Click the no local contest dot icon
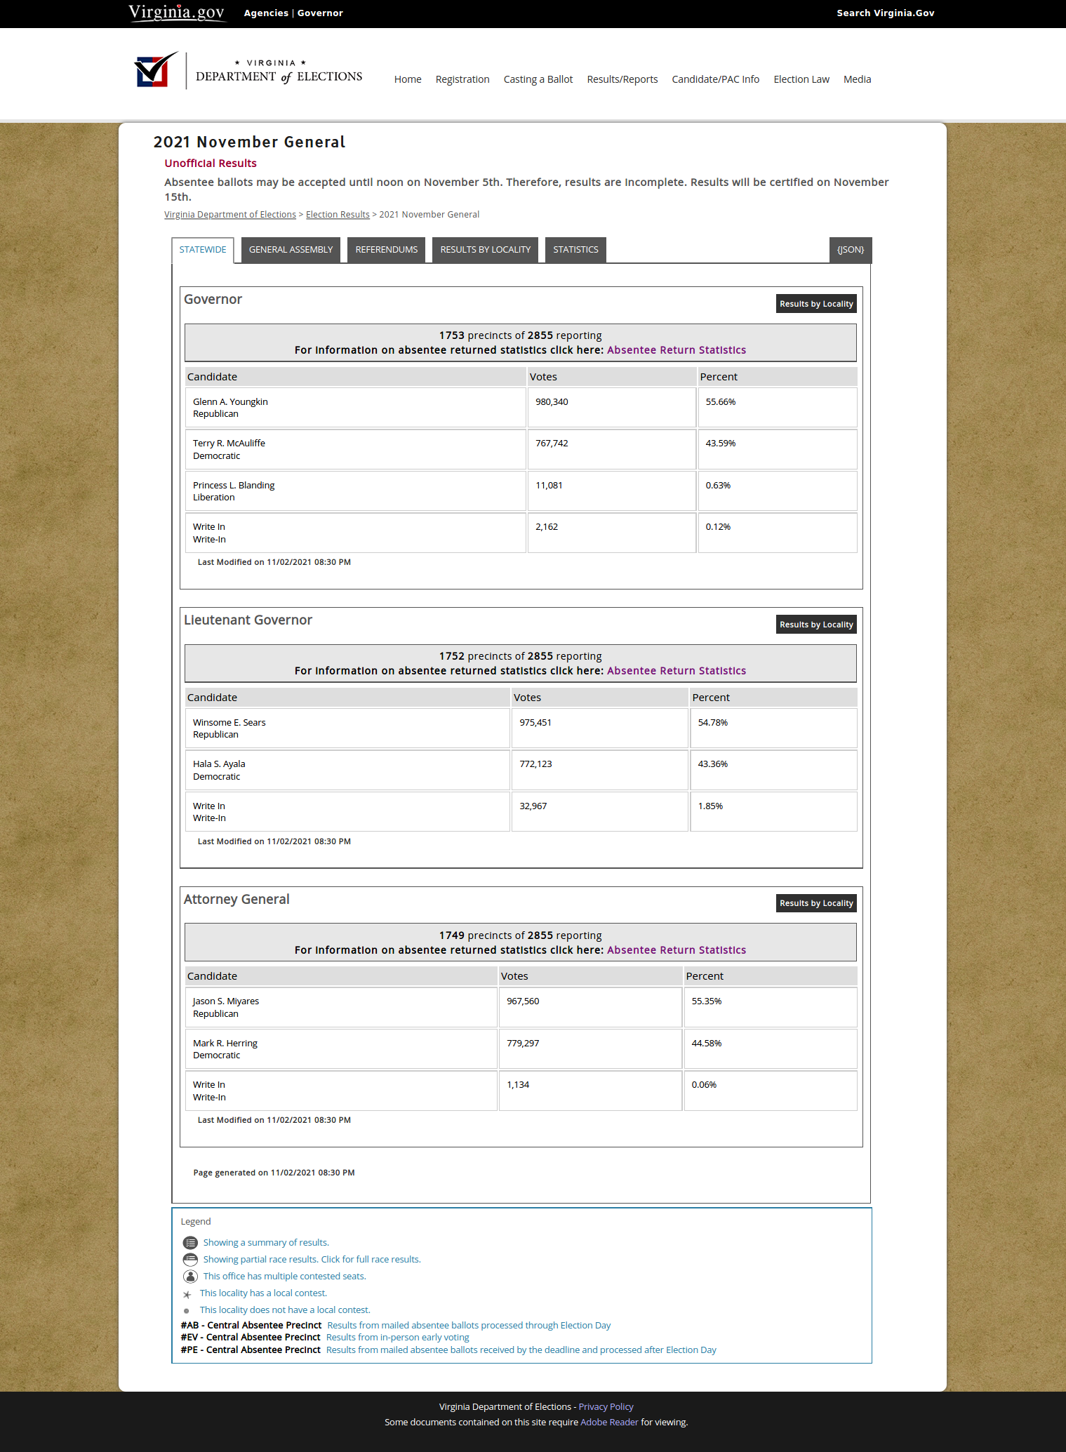This screenshot has height=1452, width=1066. point(186,1311)
